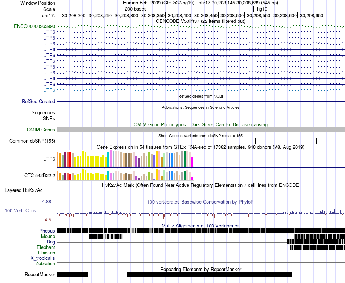Click the Human Feb. 2009 (GRCh37/hg19) text

(x=158, y=3)
